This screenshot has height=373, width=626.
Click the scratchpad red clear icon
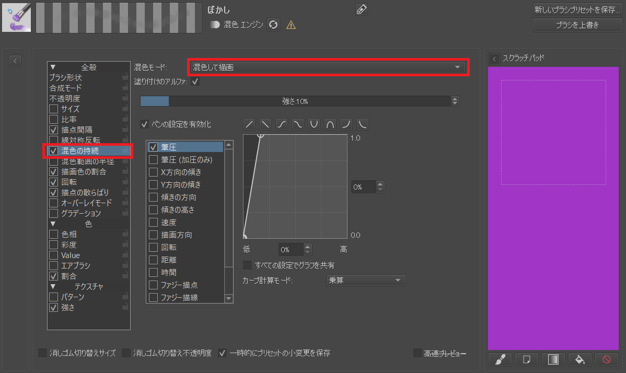(607, 359)
